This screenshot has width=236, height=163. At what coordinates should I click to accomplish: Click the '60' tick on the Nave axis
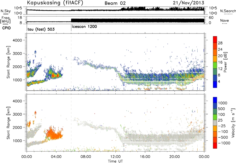pyautogui.click(x=211, y=18)
